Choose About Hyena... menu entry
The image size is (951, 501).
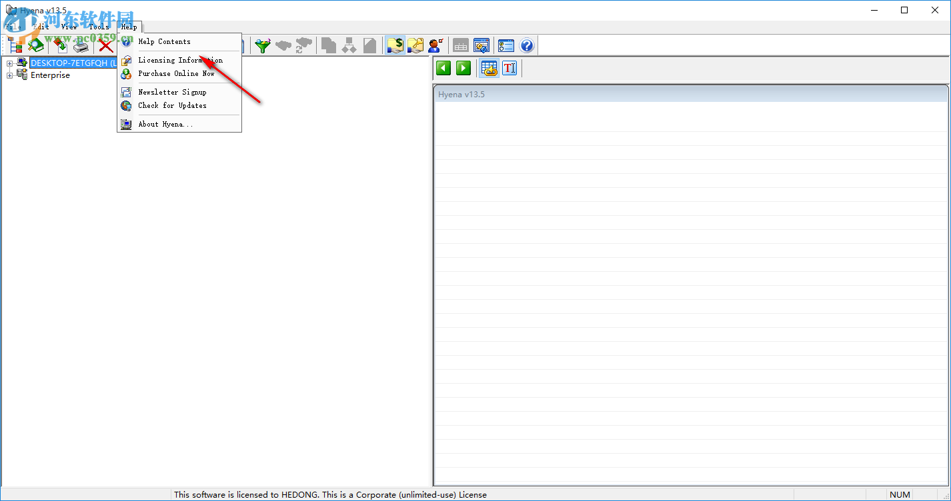coord(179,124)
